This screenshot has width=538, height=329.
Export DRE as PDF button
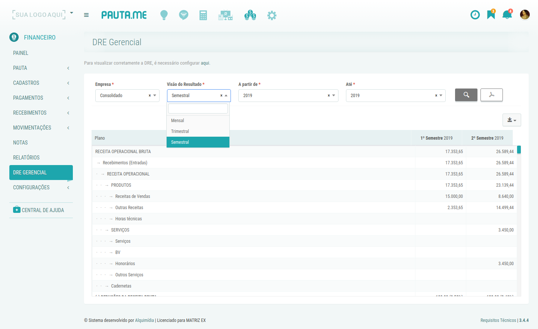click(492, 95)
